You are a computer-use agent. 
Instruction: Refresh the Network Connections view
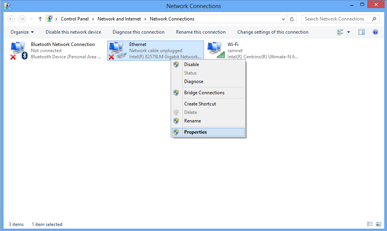[292, 19]
